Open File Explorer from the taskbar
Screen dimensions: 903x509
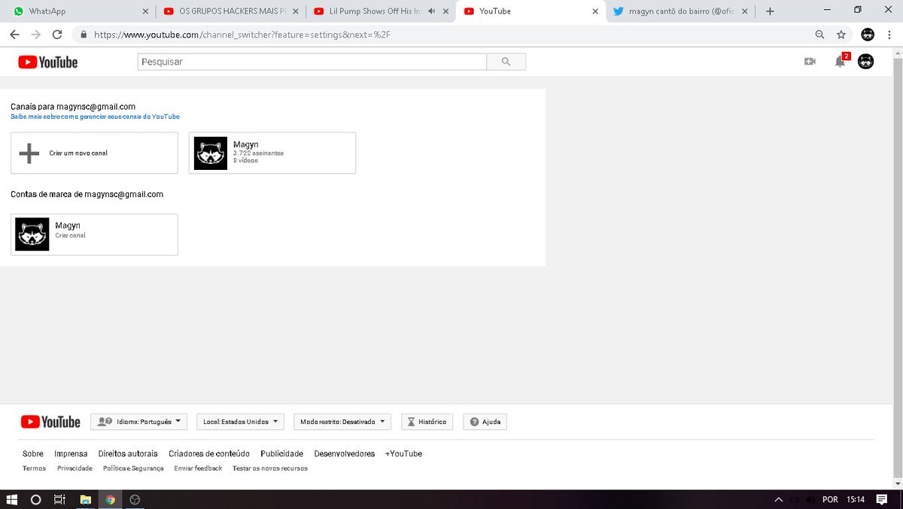pos(85,499)
